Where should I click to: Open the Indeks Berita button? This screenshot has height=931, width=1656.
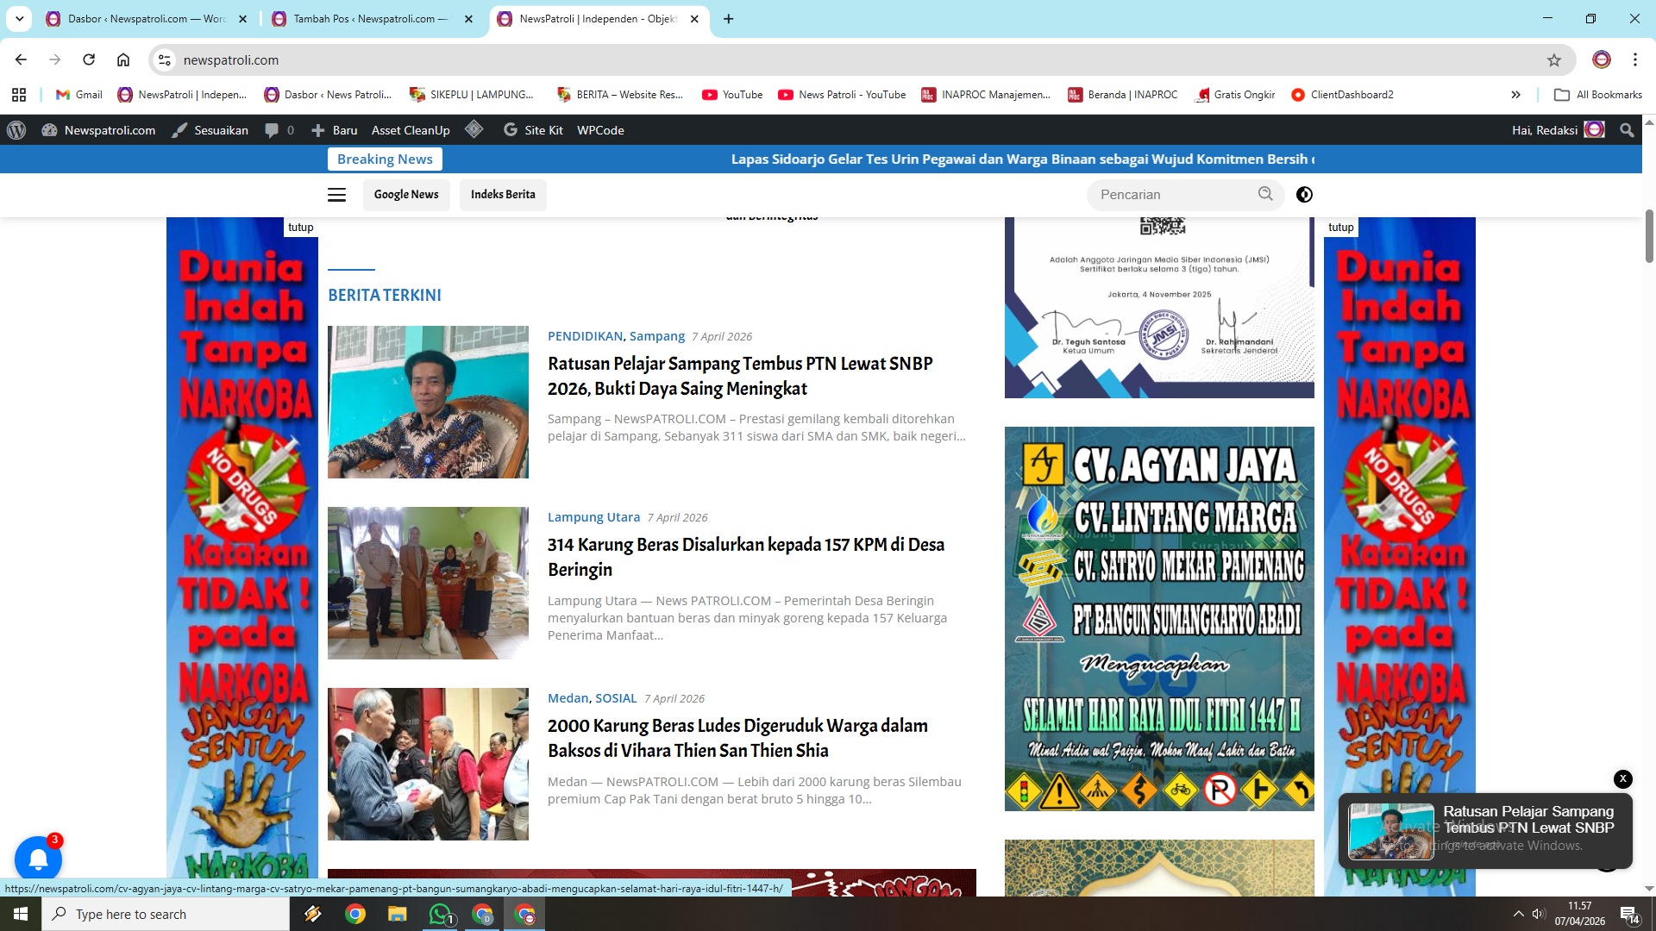(503, 195)
